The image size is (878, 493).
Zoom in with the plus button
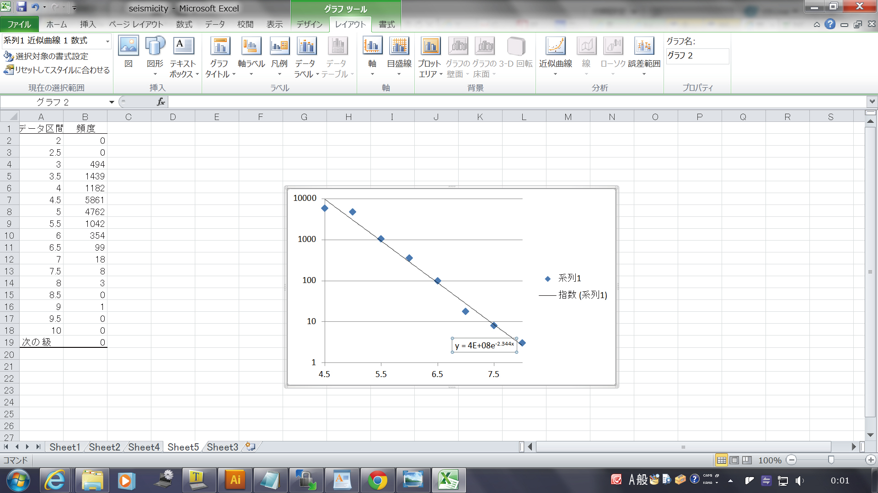tap(871, 460)
